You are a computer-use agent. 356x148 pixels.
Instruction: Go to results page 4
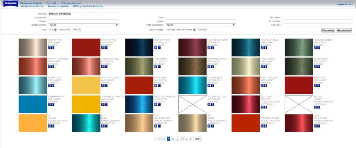pos(182,139)
